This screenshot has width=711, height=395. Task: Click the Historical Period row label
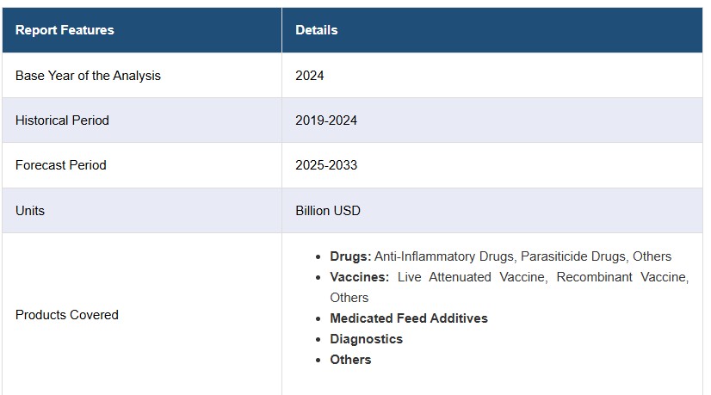(62, 120)
